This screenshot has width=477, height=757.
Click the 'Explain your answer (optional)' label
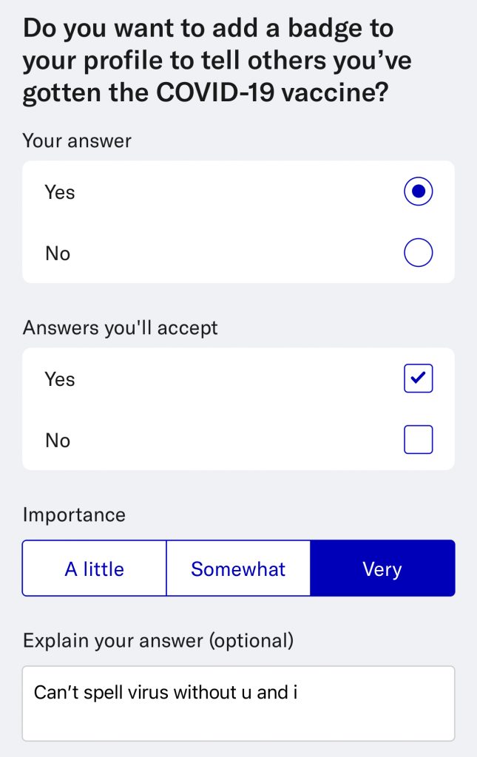point(158,640)
